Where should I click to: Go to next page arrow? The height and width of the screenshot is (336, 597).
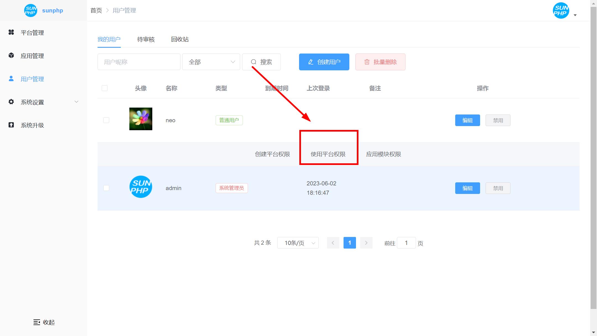tap(366, 243)
